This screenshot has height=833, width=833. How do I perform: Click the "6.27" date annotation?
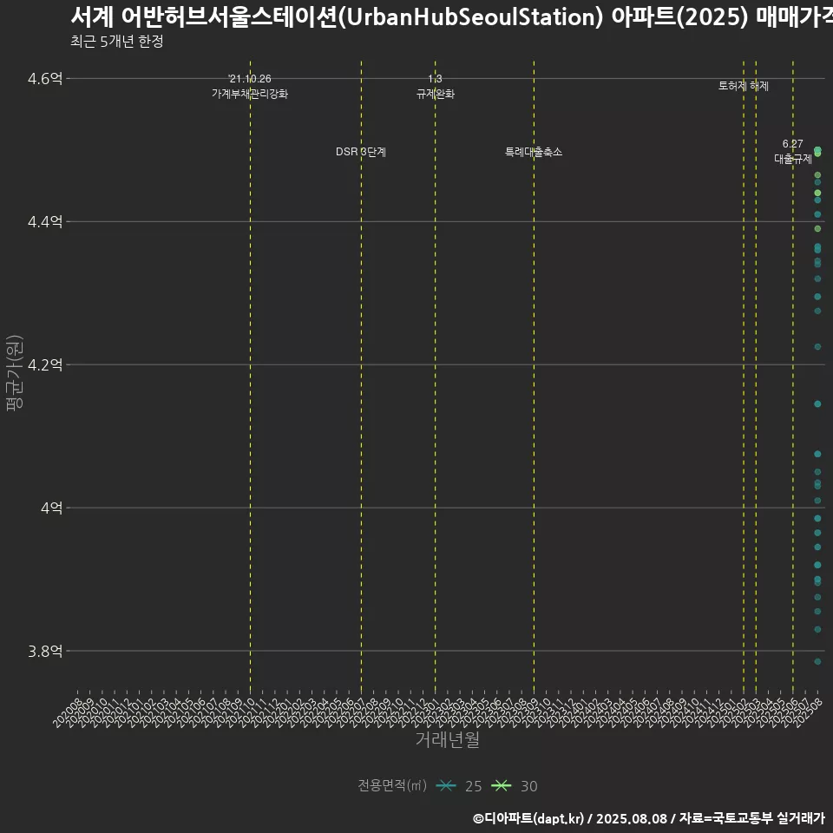pos(792,144)
